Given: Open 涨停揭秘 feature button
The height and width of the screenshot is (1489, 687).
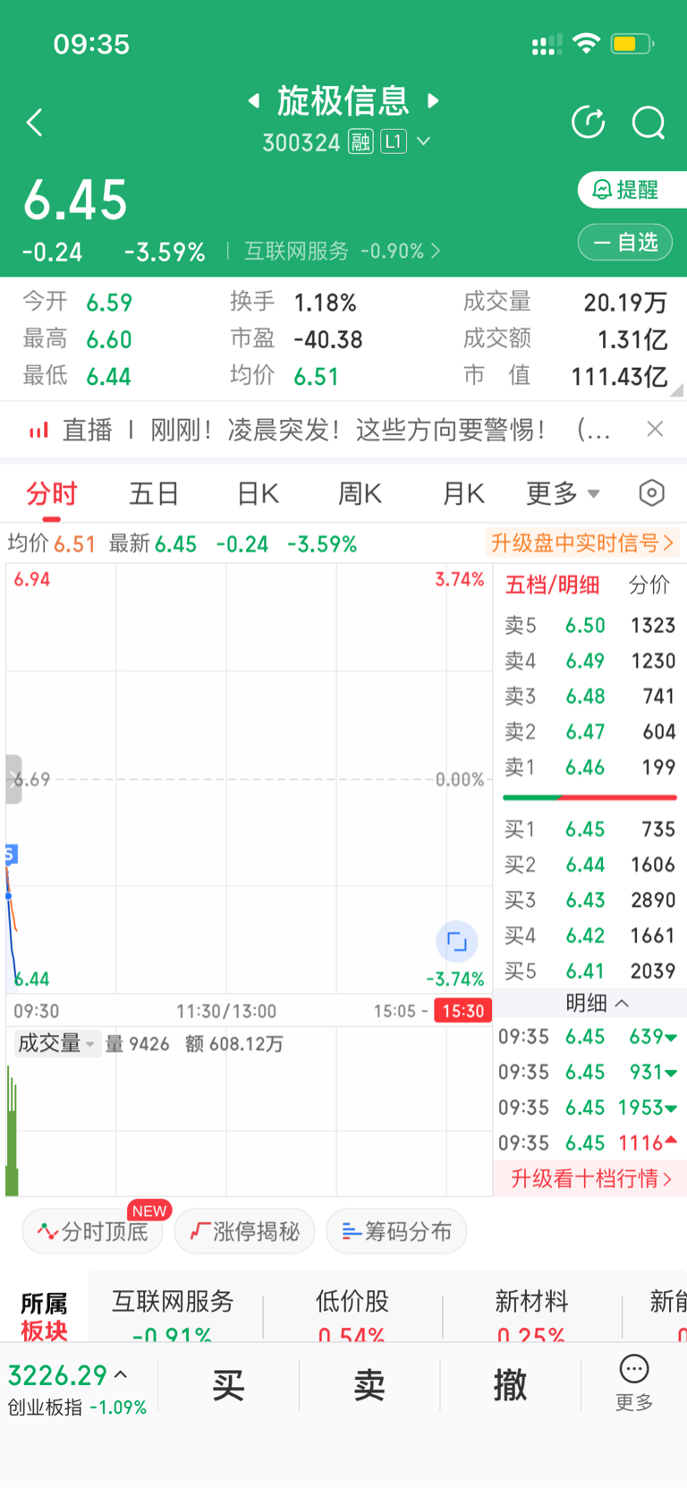Looking at the screenshot, I should click(244, 1231).
